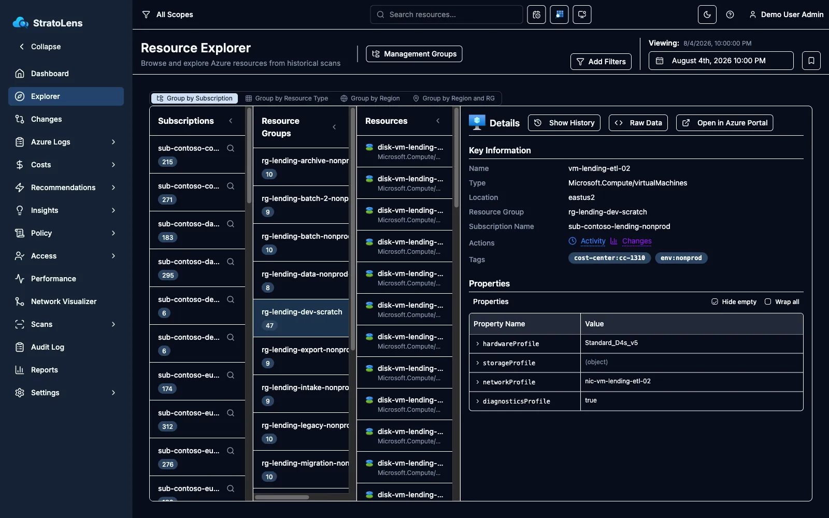
Task: Open Dashboard in the sidebar
Action: (x=66, y=74)
